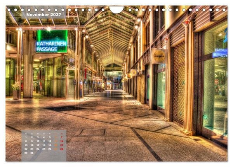The image size is (233, 167).
Task: Click the green Katharinen Passage sign
Action: 52,41
